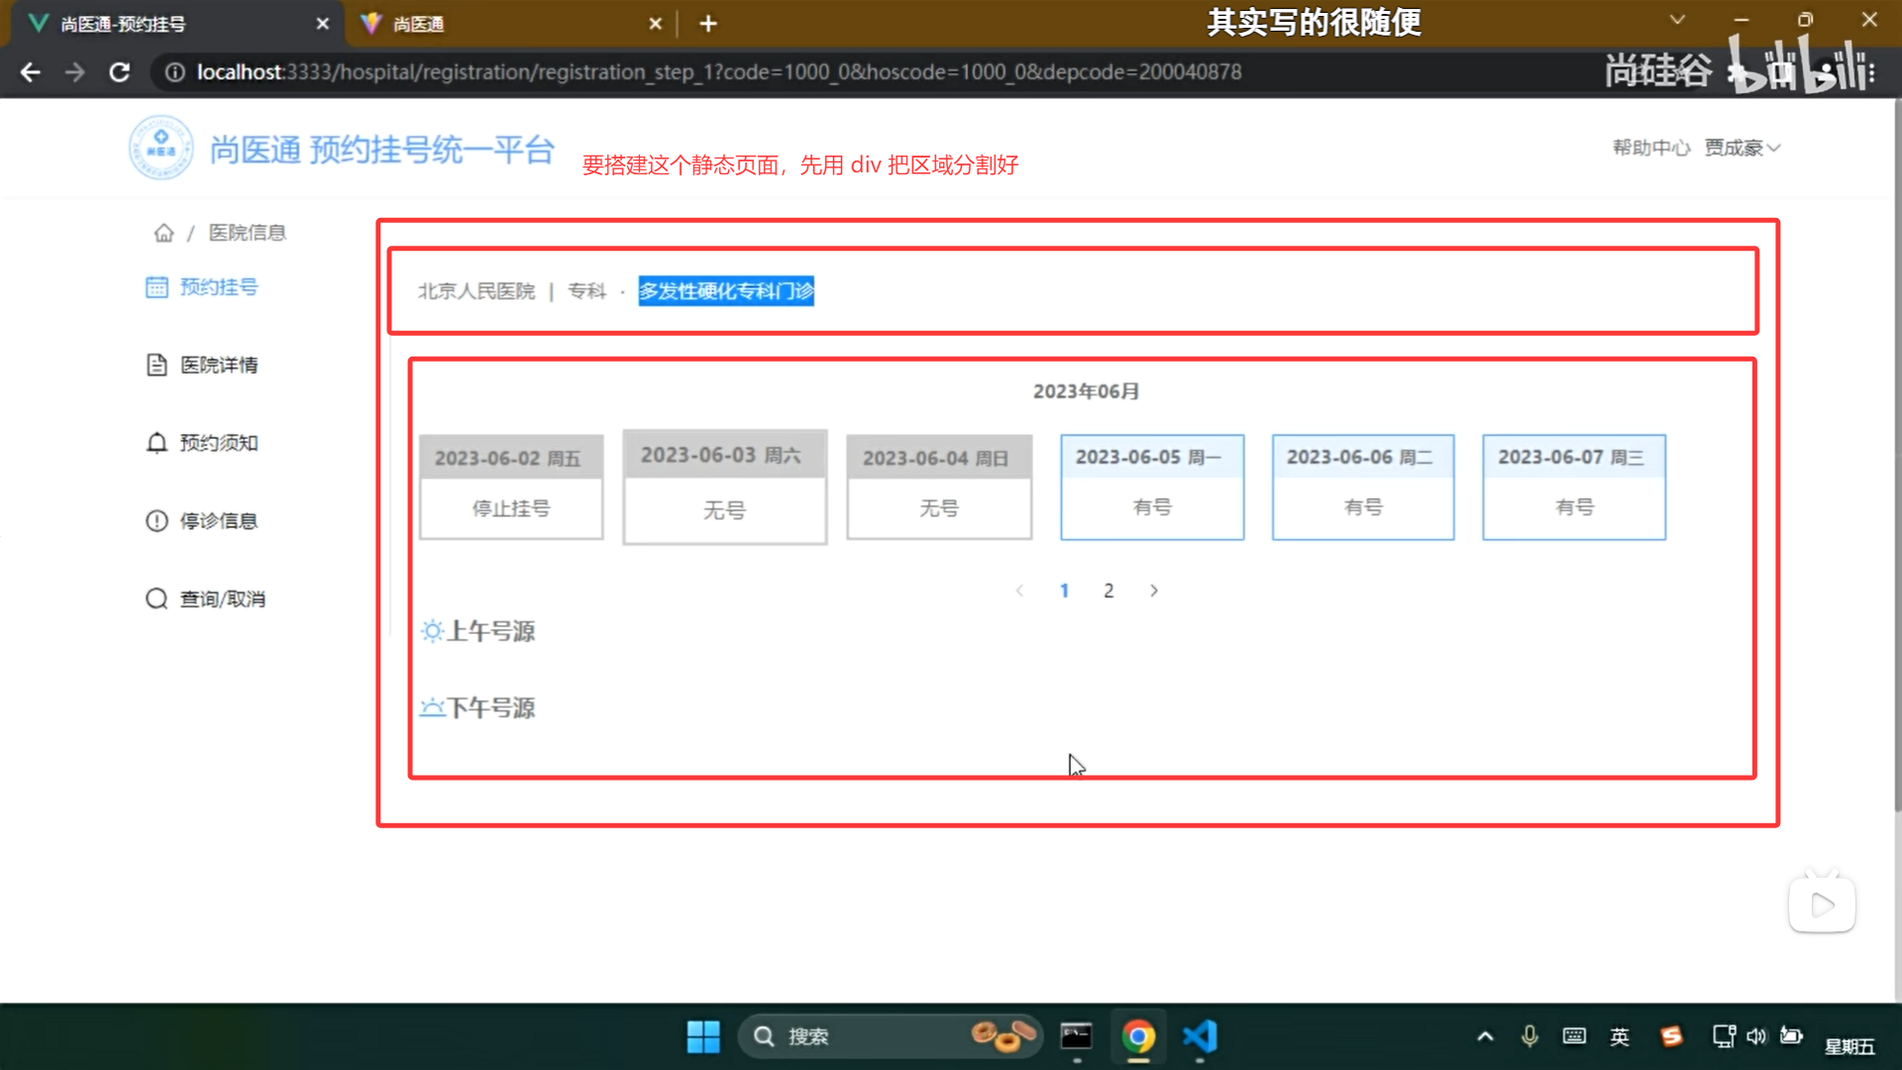Image resolution: width=1902 pixels, height=1070 pixels.
Task: Click the site info icon in address bar
Action: 174,72
